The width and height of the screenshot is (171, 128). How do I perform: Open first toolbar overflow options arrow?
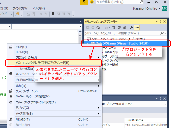pyautogui.click(x=21, y=15)
